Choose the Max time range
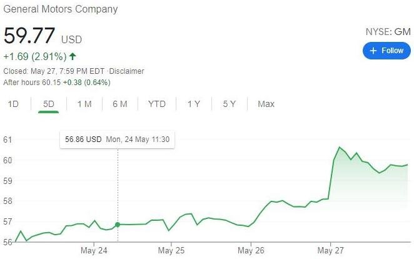 pos(266,104)
